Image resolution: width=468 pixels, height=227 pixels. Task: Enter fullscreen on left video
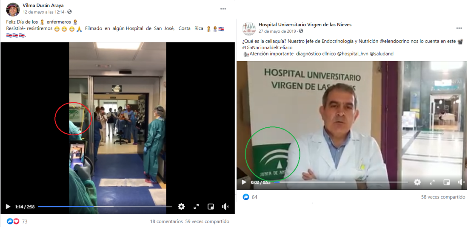196,207
